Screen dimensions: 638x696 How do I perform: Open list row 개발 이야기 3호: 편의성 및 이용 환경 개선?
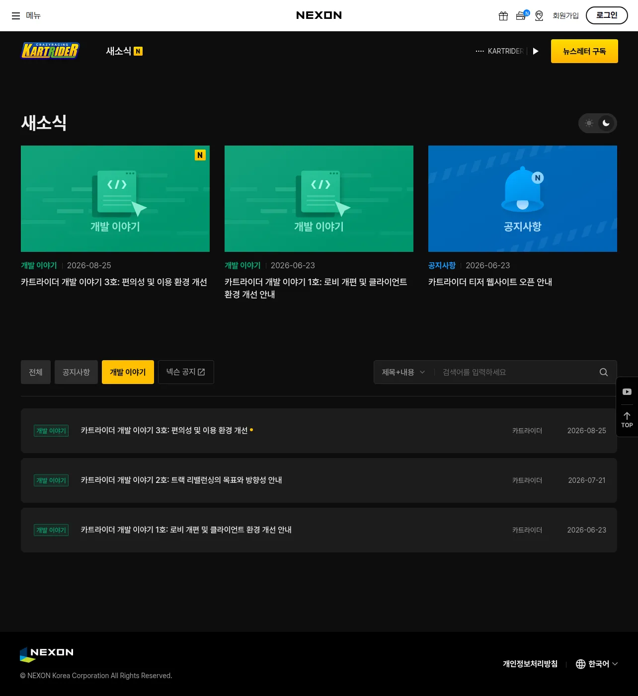tap(319, 431)
